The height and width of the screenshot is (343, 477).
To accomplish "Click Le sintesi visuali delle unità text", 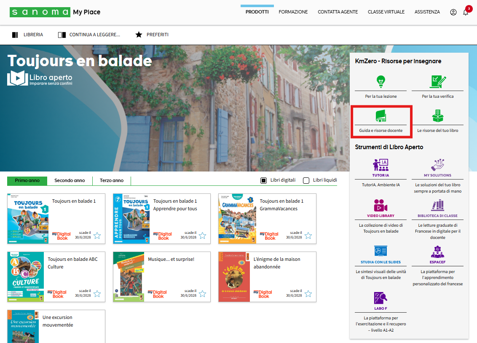I will 381,275.
